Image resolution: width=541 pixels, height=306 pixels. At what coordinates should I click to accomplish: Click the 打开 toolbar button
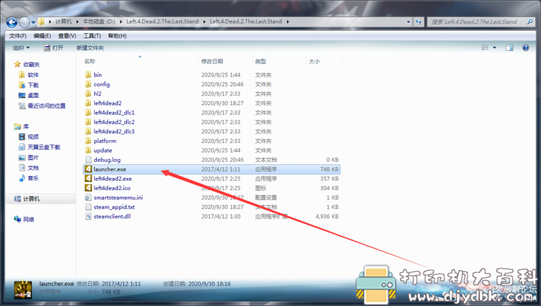click(x=53, y=47)
